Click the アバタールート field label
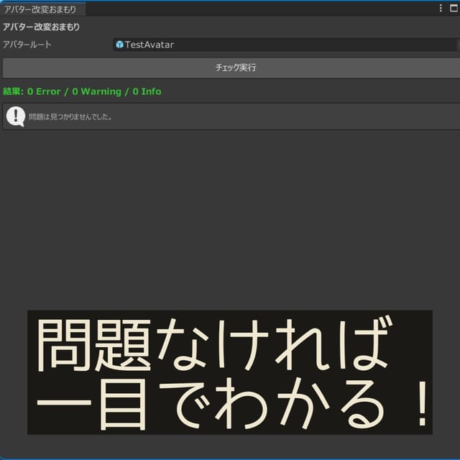460x460 pixels. pos(27,45)
